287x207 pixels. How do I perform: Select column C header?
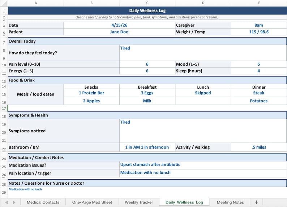[147, 3]
